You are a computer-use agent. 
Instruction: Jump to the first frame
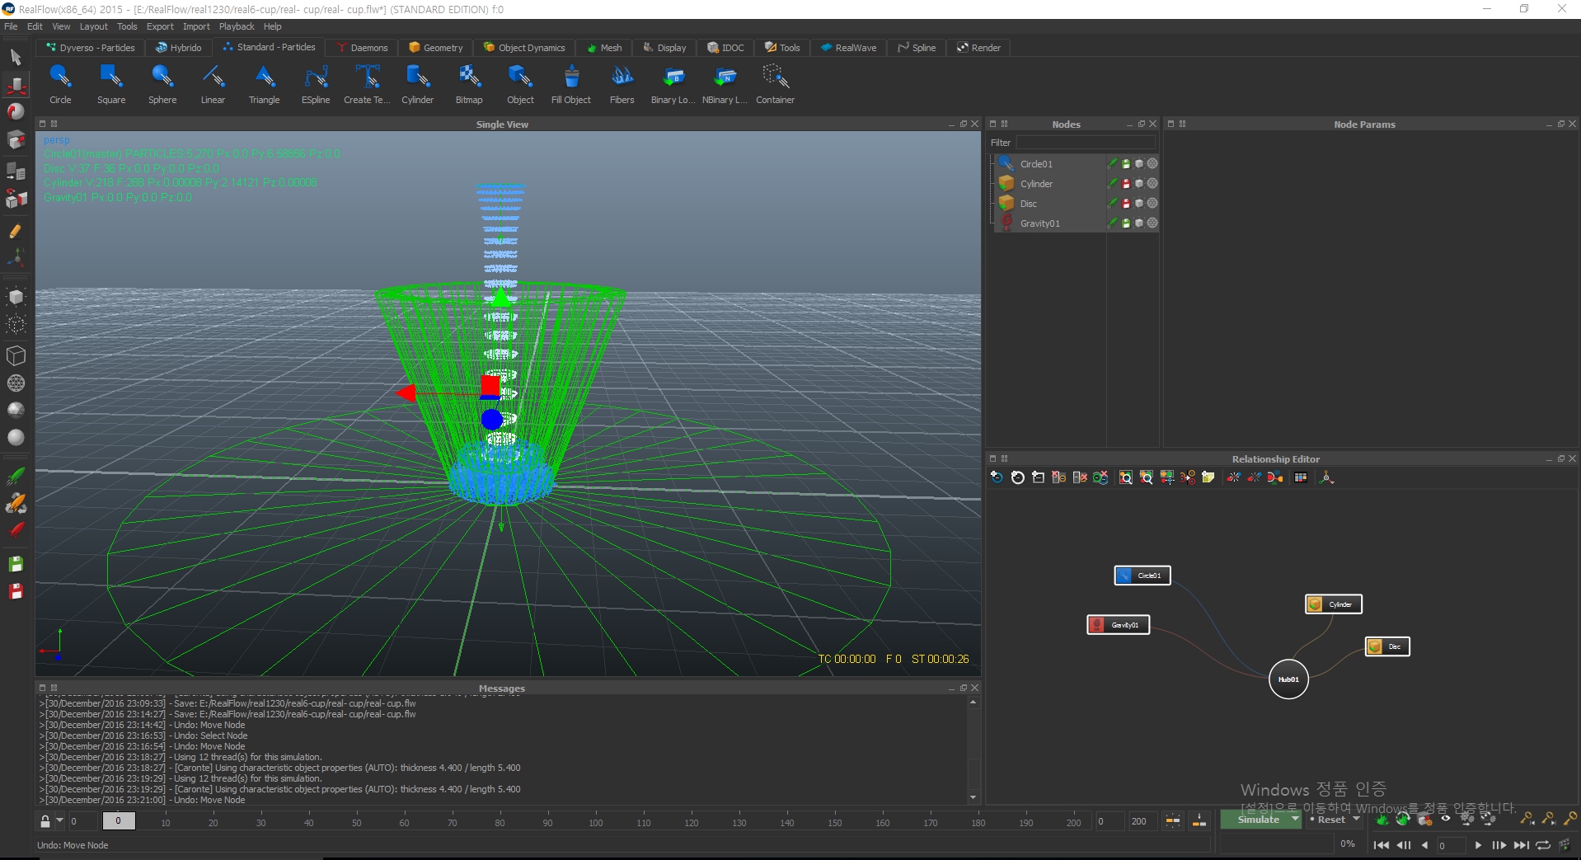click(1382, 845)
